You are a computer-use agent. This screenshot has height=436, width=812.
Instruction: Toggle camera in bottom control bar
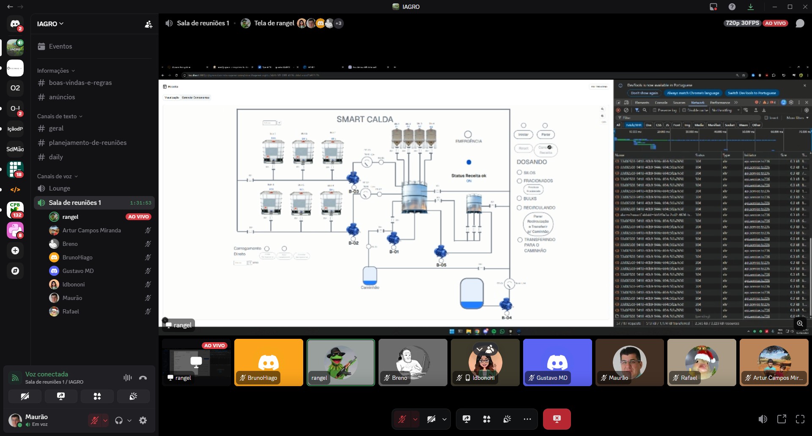(x=431, y=419)
